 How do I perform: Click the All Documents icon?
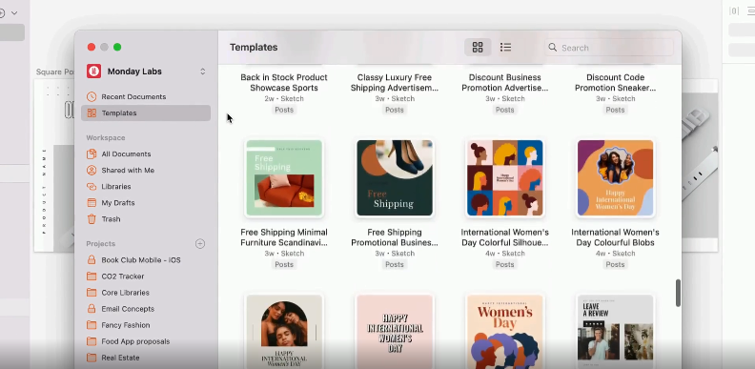92,154
